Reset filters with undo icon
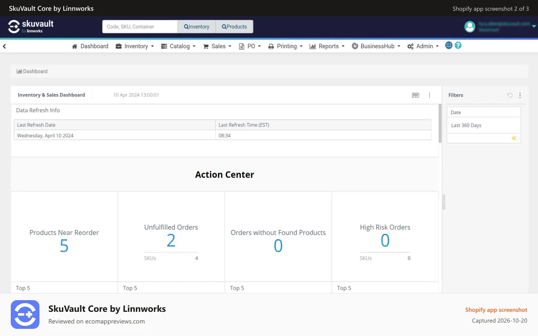The height and width of the screenshot is (336, 538). tap(510, 95)
